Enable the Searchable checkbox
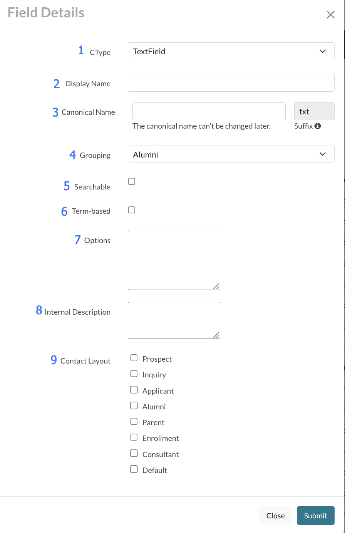345x533 pixels. (x=131, y=181)
